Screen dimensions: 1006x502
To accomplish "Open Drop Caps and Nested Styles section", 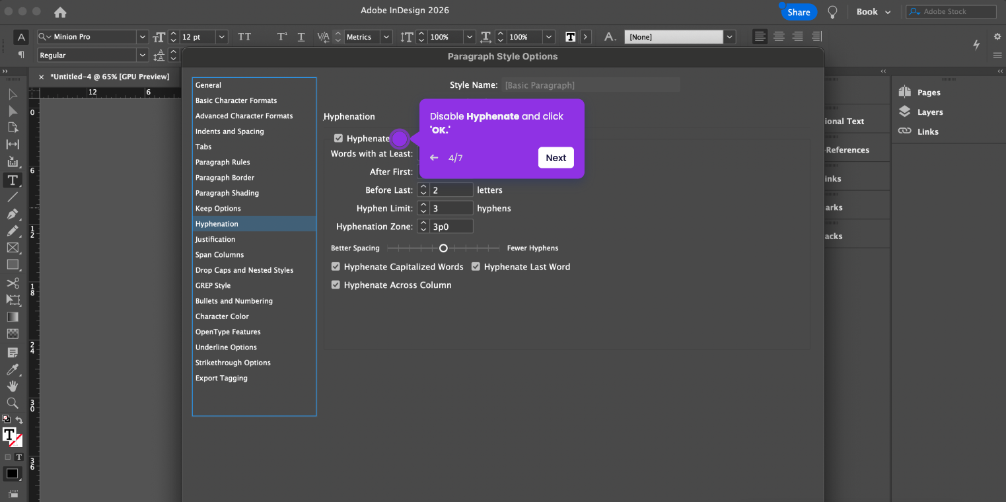I will 244,270.
